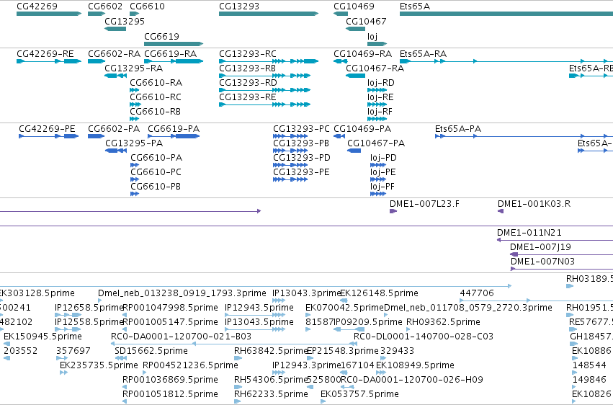Select transcript loj-RD
This screenshot has width=613, height=405.
point(381,82)
